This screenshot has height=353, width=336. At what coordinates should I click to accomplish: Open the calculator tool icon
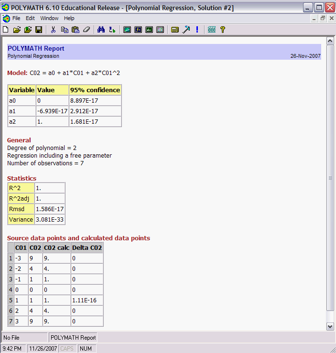[175, 30]
